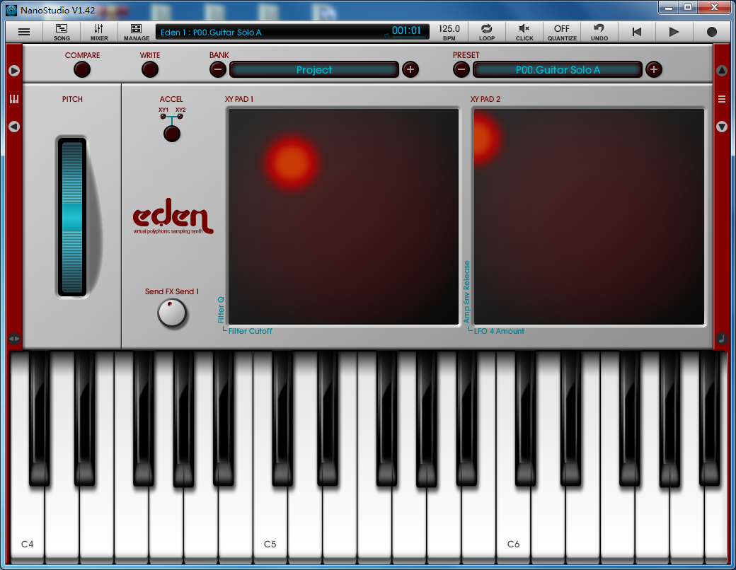
Task: Rewind to song start
Action: point(637,32)
